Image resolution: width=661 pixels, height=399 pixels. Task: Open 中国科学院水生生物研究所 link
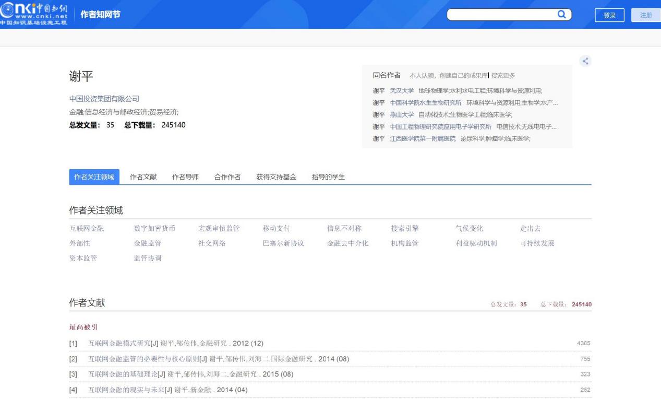[426, 103]
